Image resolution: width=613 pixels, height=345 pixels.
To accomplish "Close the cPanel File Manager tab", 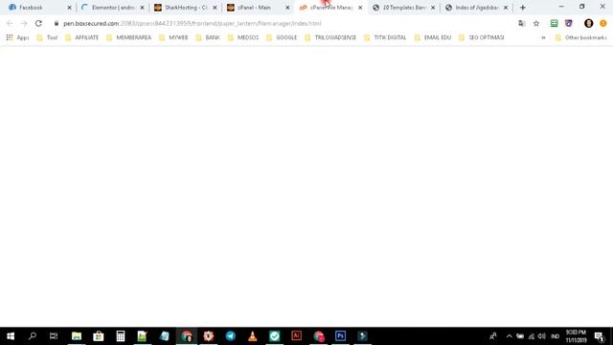I will pyautogui.click(x=360, y=8).
